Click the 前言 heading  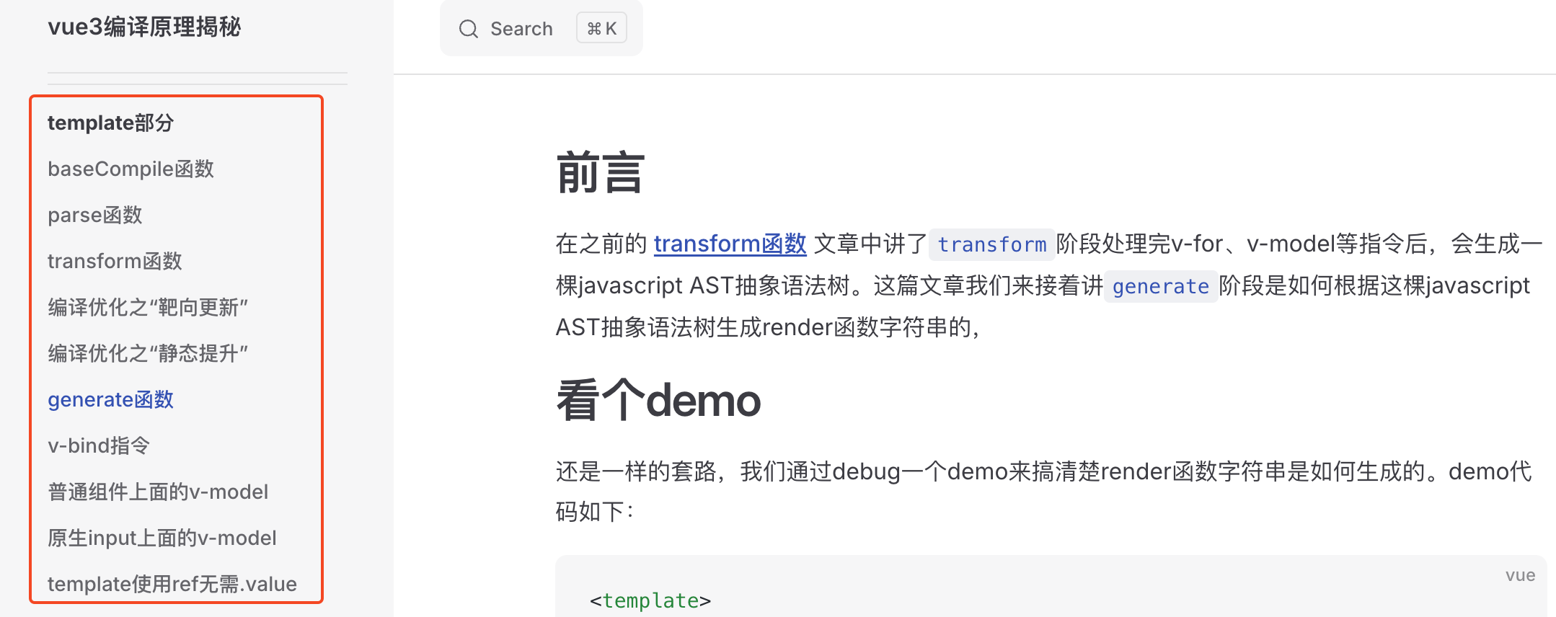pyautogui.click(x=600, y=174)
